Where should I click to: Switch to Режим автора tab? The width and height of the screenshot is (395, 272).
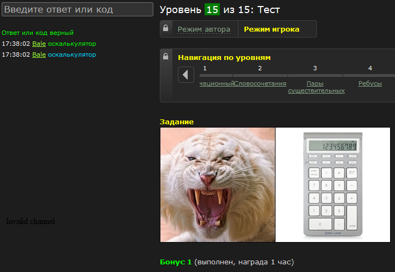[204, 29]
